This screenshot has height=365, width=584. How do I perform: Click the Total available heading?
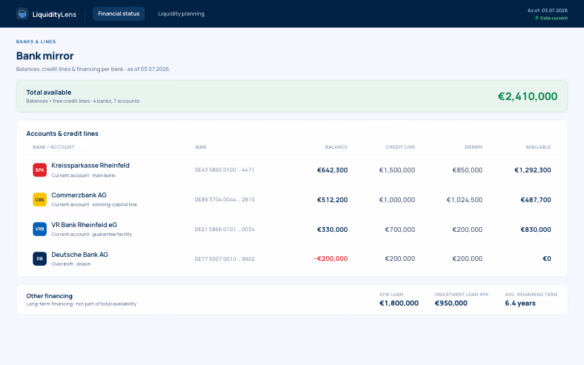49,93
